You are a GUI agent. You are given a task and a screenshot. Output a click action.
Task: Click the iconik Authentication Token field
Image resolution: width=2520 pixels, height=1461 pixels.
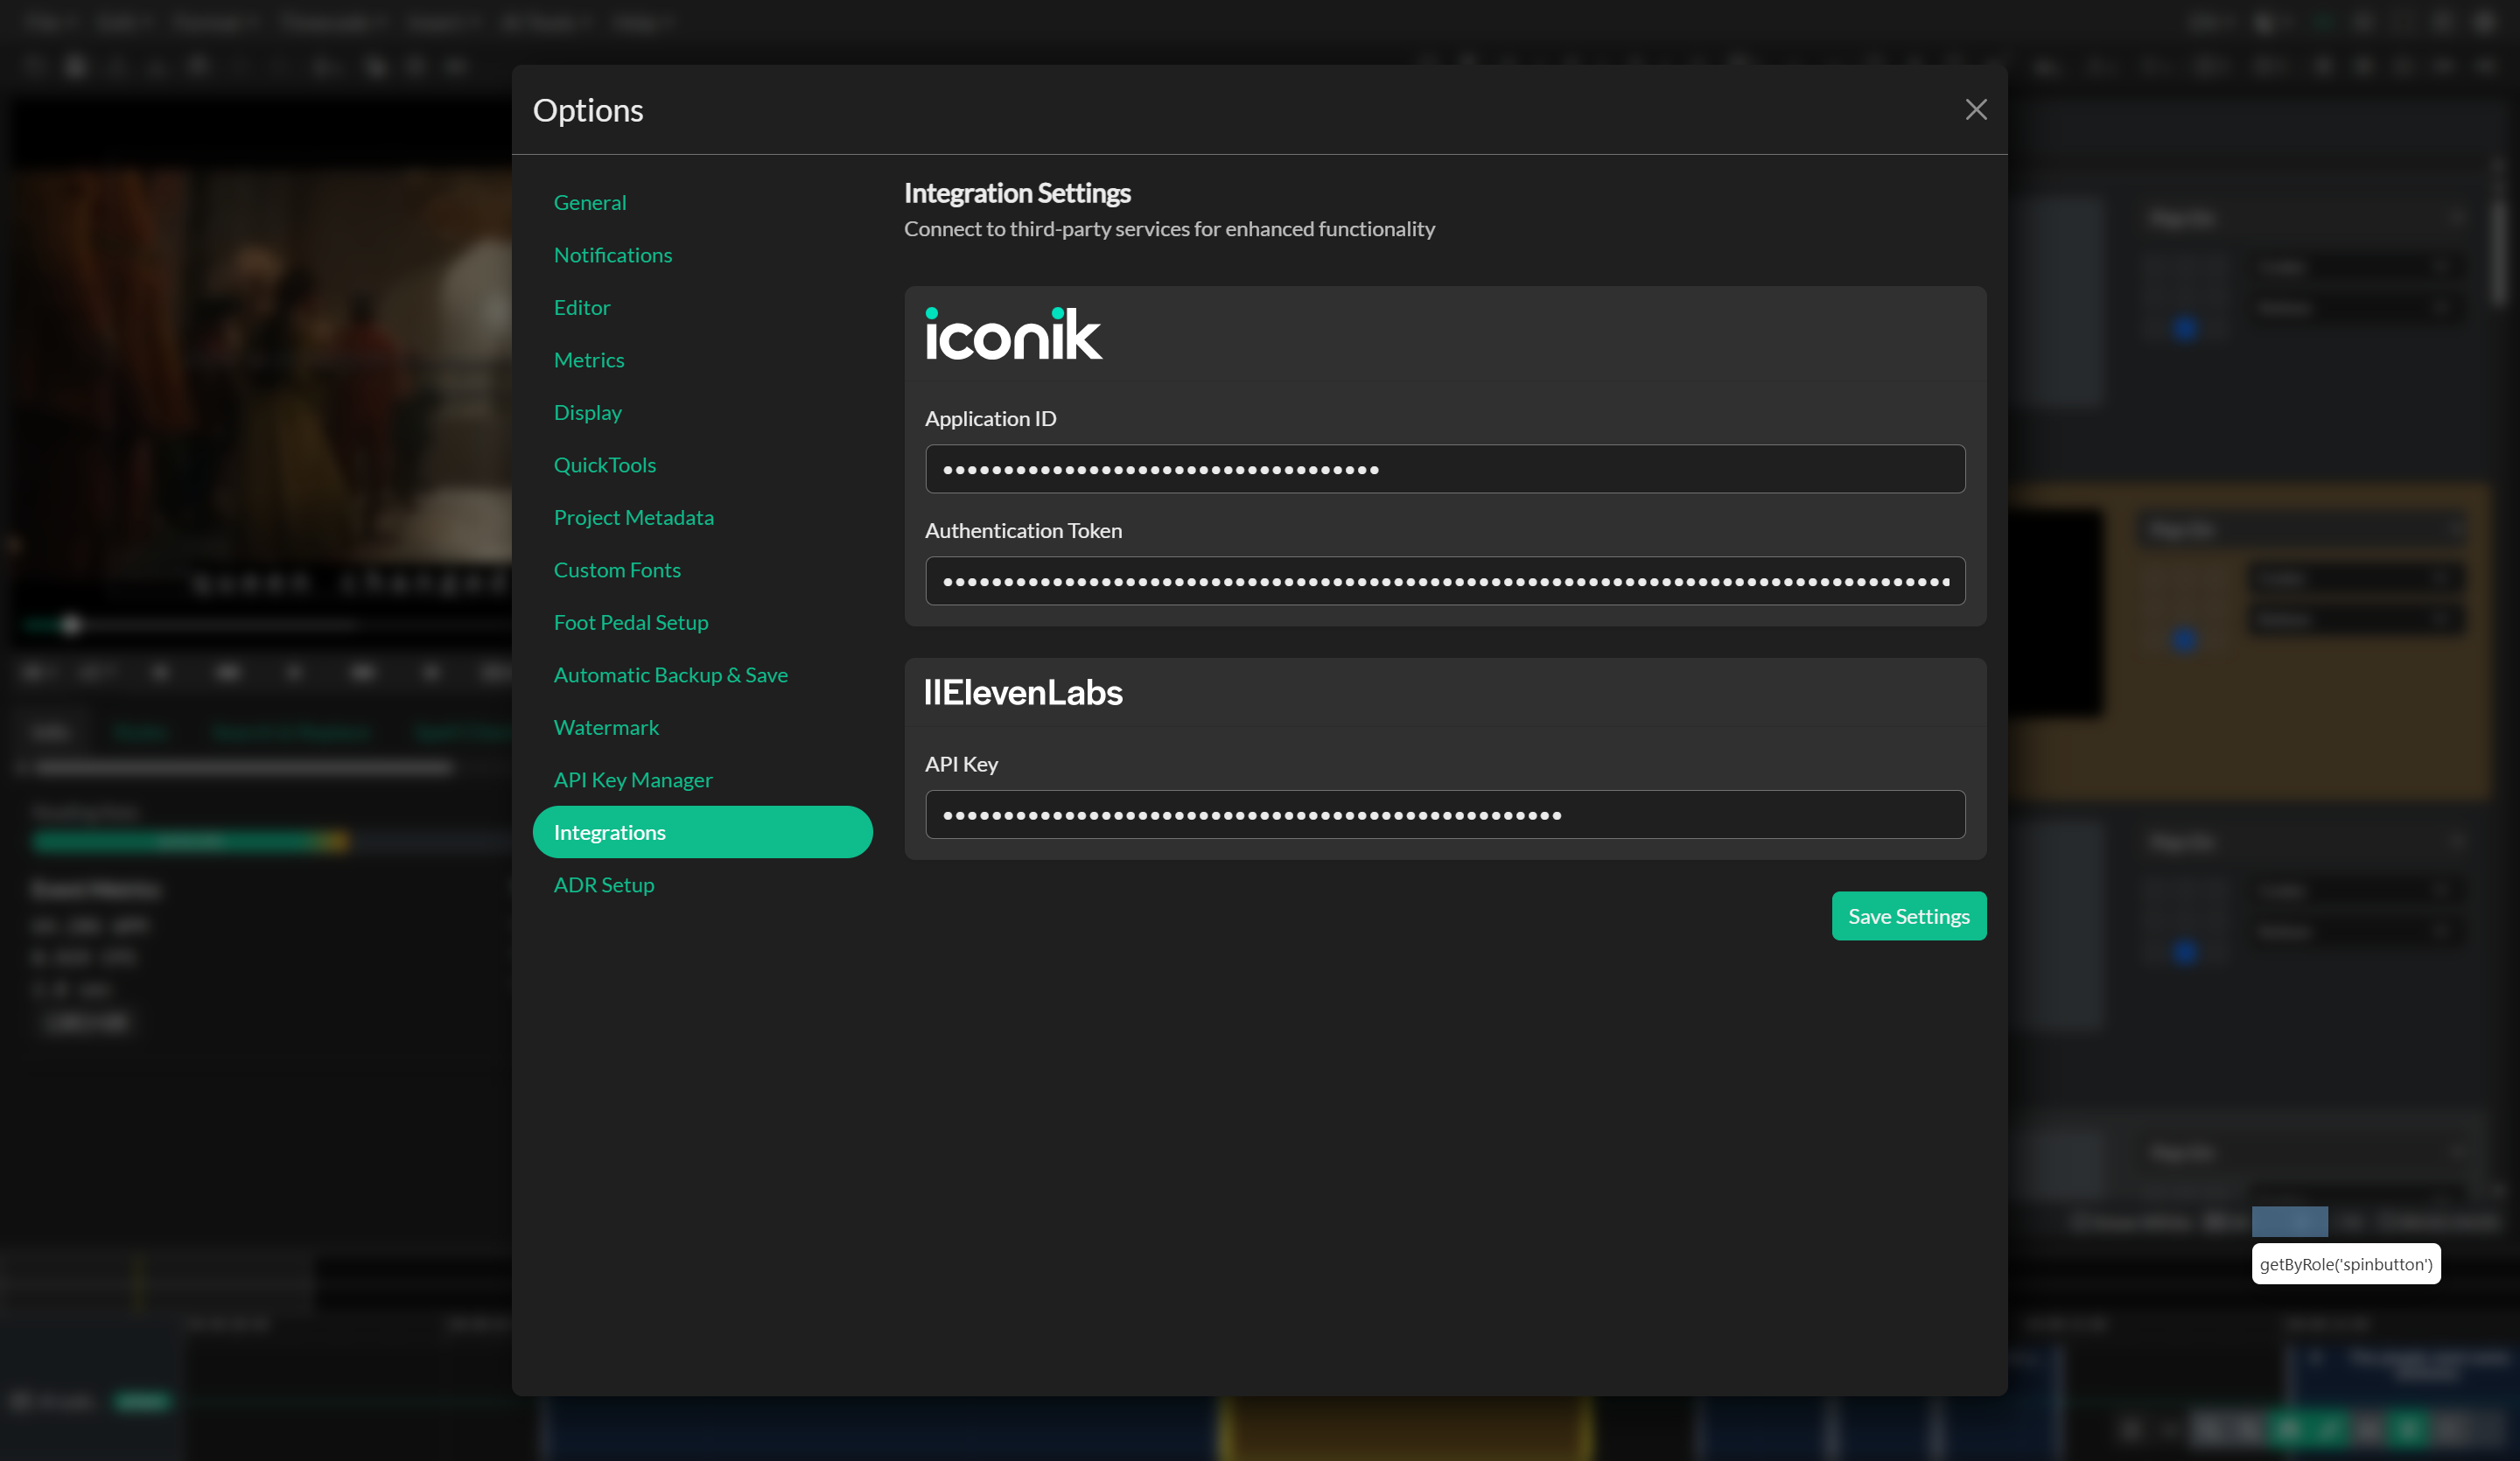click(x=1444, y=581)
